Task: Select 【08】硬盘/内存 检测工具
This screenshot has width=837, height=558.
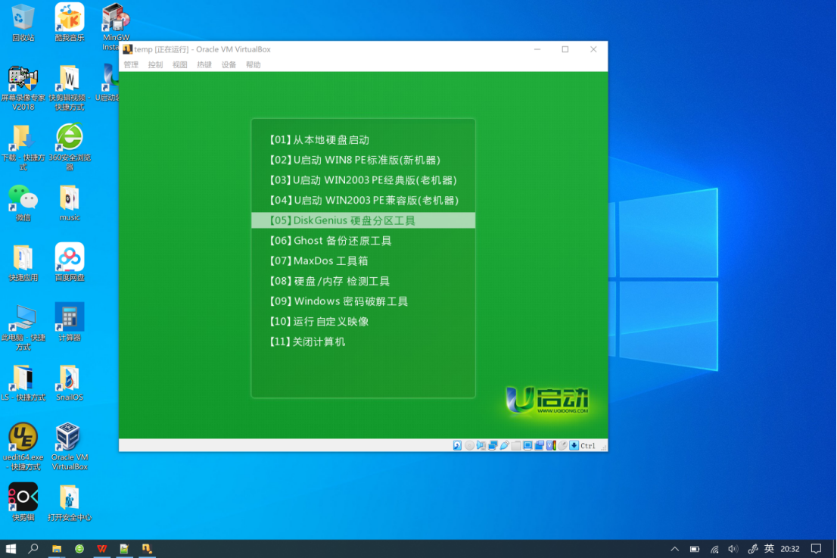Action: click(x=363, y=282)
